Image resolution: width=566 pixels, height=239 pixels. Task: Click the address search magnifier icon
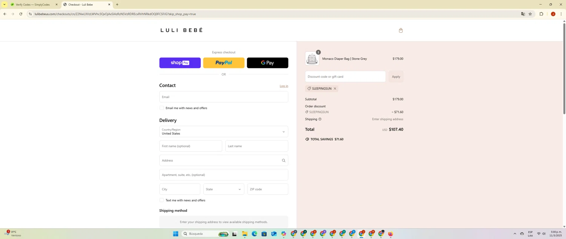(283, 160)
